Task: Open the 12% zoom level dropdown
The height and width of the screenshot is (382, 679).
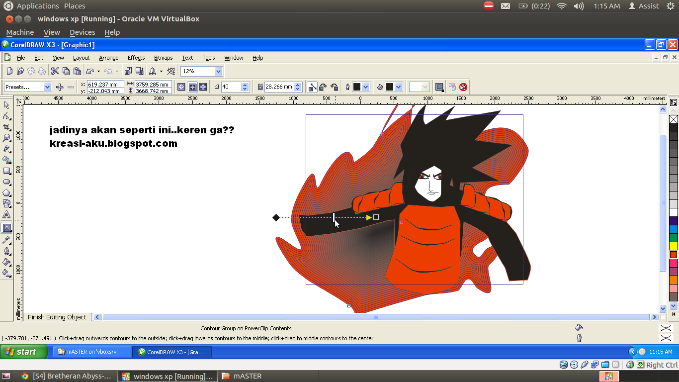Action: [218, 71]
